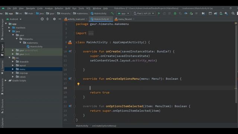Open the File menu

[9, 8]
